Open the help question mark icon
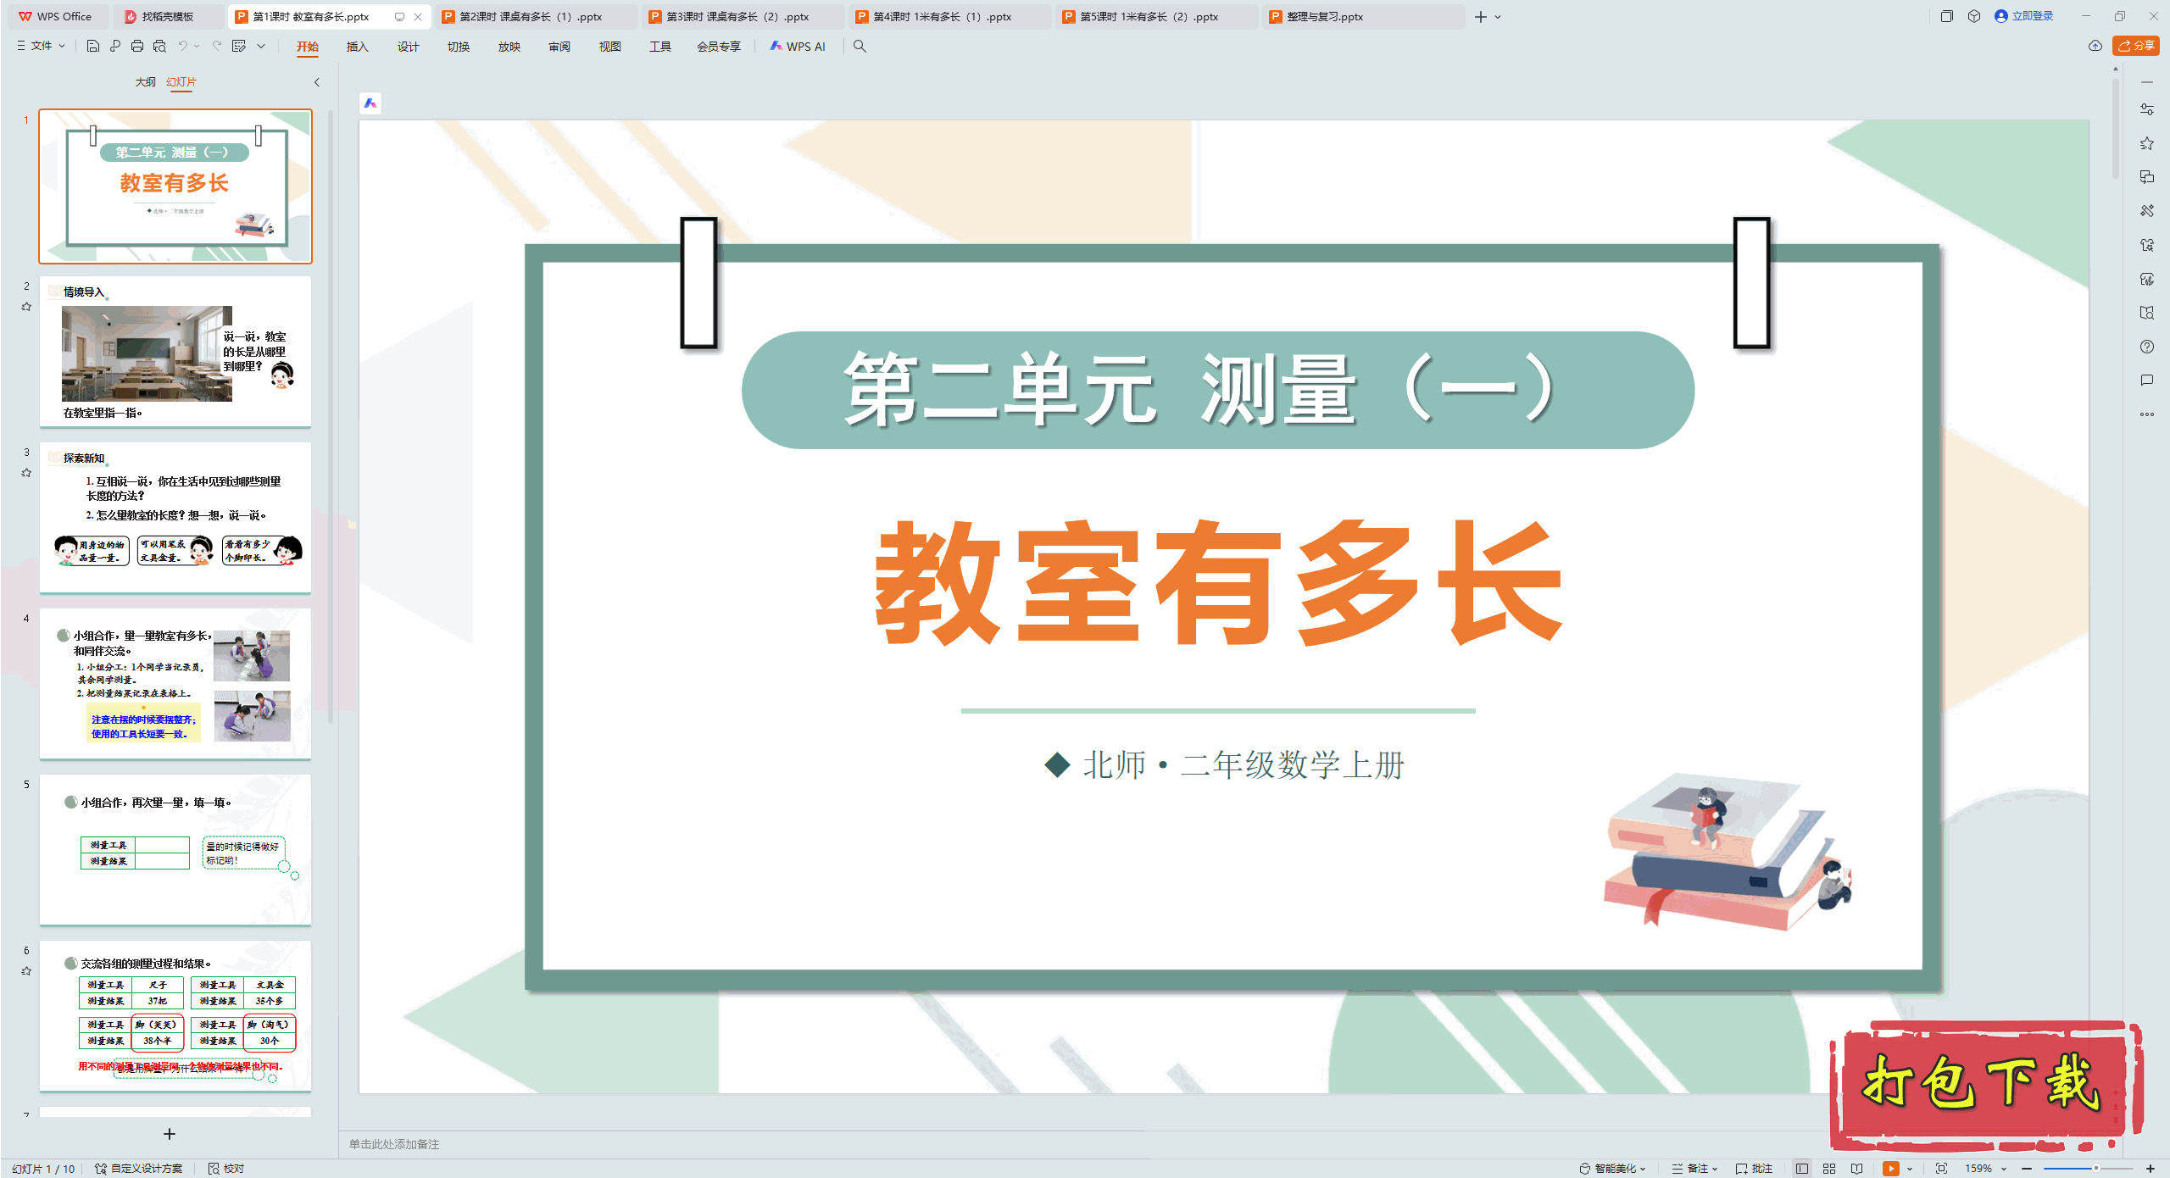 click(x=2146, y=347)
